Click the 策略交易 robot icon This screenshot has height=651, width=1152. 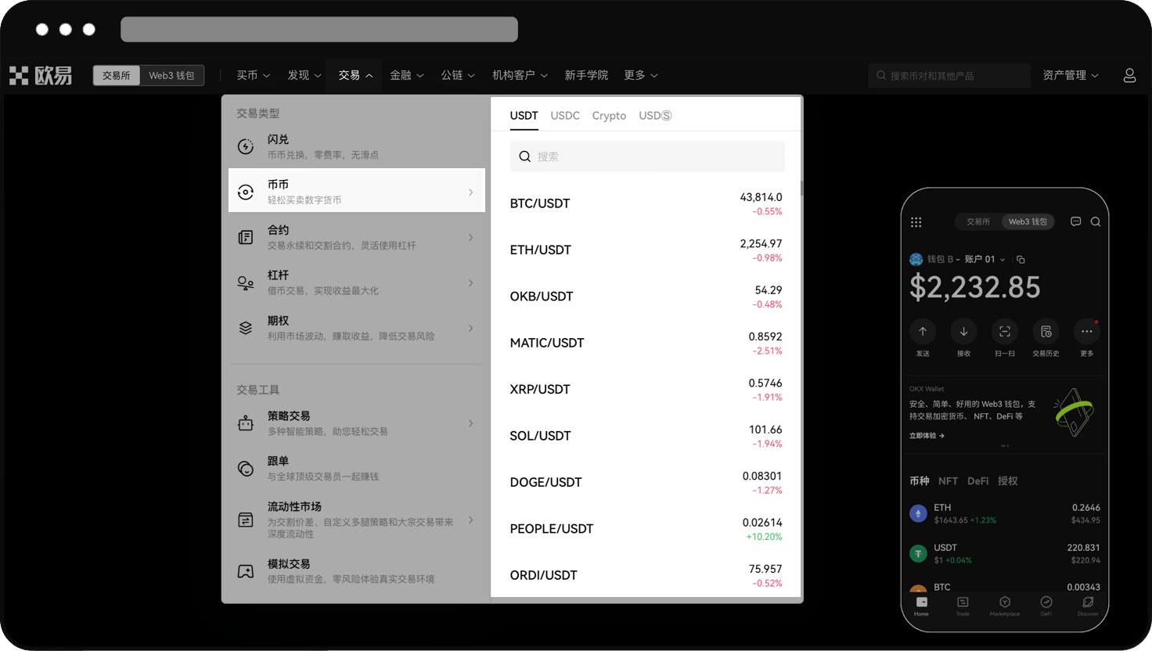pos(246,423)
